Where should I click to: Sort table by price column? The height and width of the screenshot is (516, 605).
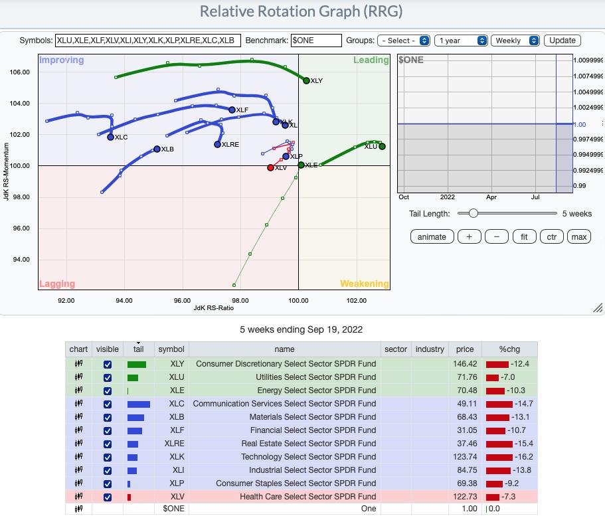(465, 349)
